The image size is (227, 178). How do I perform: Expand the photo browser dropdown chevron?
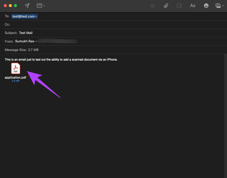point(223,6)
